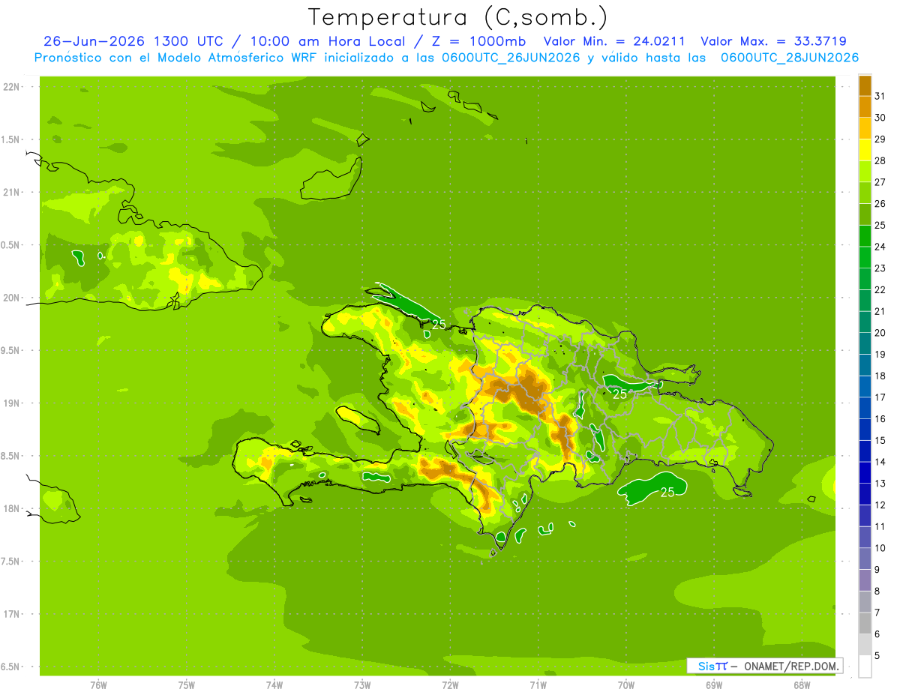The width and height of the screenshot is (900, 695).
Task: Click the '17N' latitude label
Action: (x=12, y=615)
